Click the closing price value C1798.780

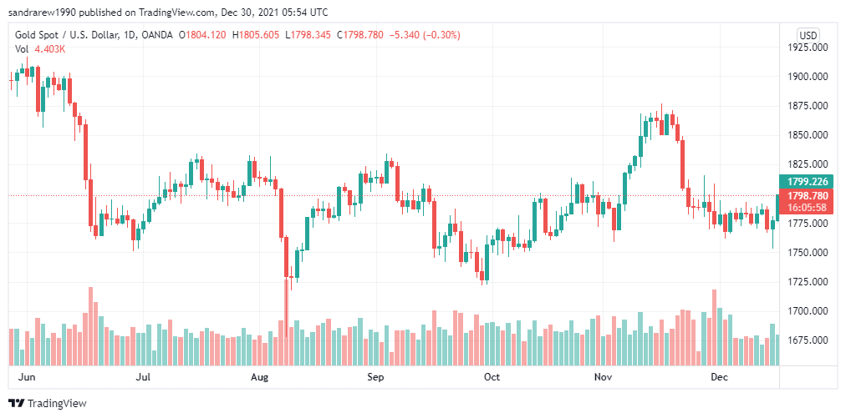[x=360, y=35]
